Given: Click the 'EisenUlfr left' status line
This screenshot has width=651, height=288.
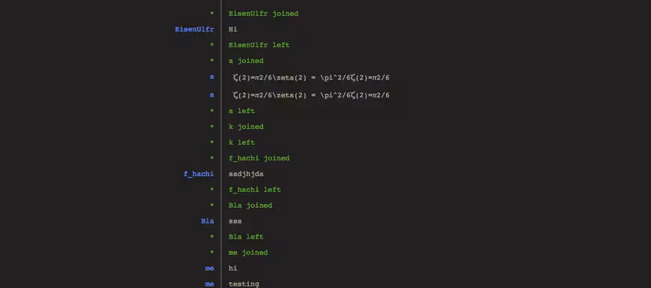Looking at the screenshot, I should (259, 45).
